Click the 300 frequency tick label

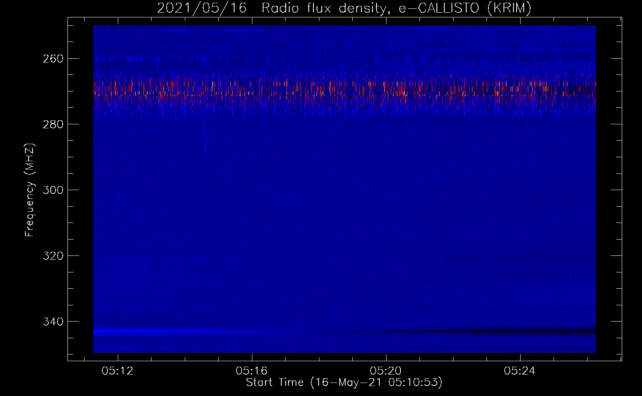click(53, 190)
